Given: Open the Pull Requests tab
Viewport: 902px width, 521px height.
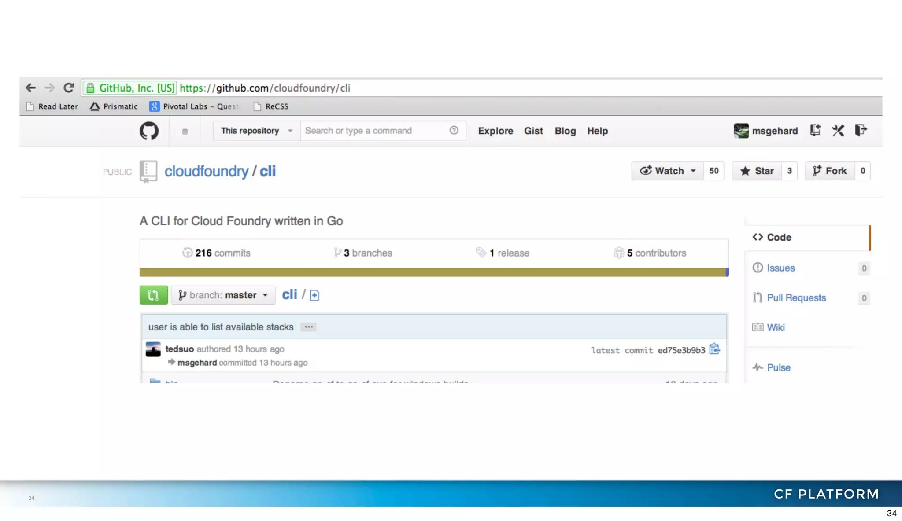Looking at the screenshot, I should pyautogui.click(x=796, y=298).
